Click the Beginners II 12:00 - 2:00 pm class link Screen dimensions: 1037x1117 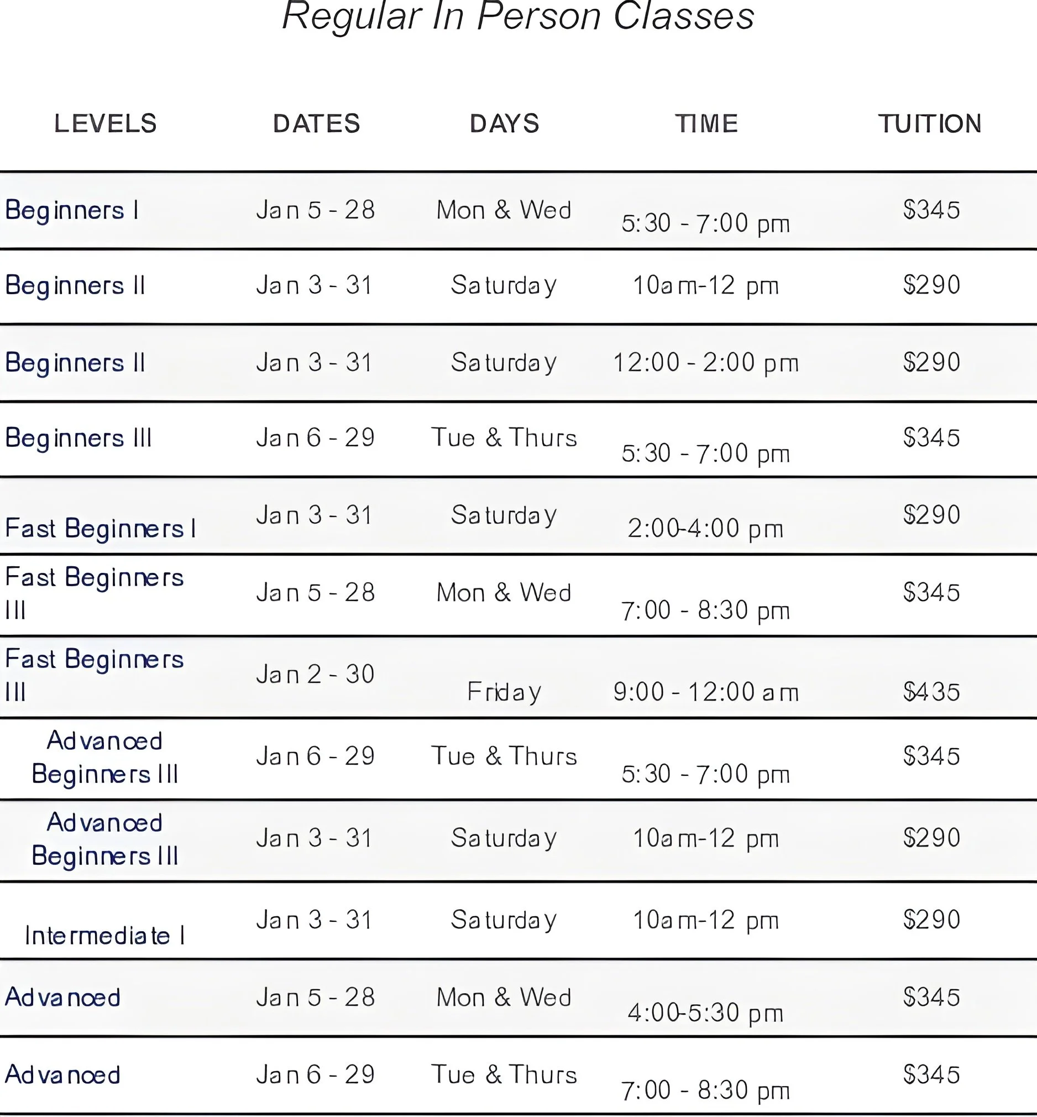point(75,363)
